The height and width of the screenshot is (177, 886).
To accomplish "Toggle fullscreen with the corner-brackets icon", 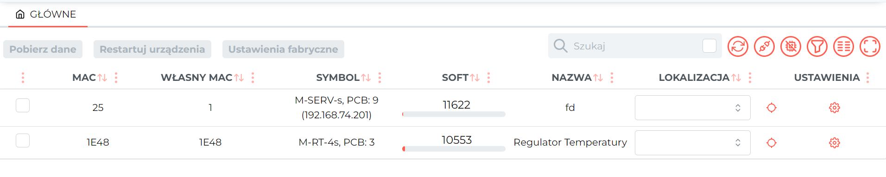I will [870, 47].
